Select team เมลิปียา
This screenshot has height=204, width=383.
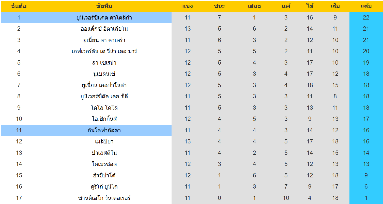pyautogui.click(x=104, y=141)
